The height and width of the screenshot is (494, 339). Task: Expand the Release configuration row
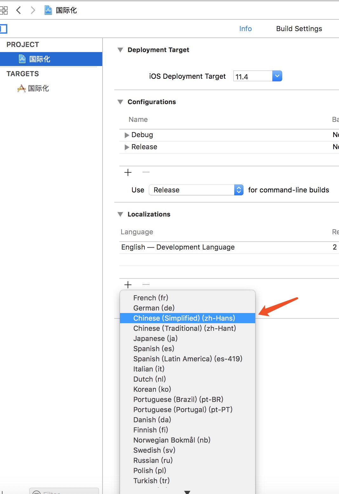[x=127, y=147]
